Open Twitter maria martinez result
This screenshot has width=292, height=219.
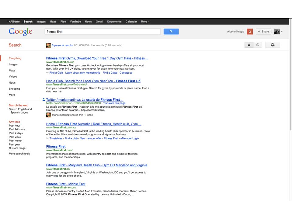[x=85, y=100]
